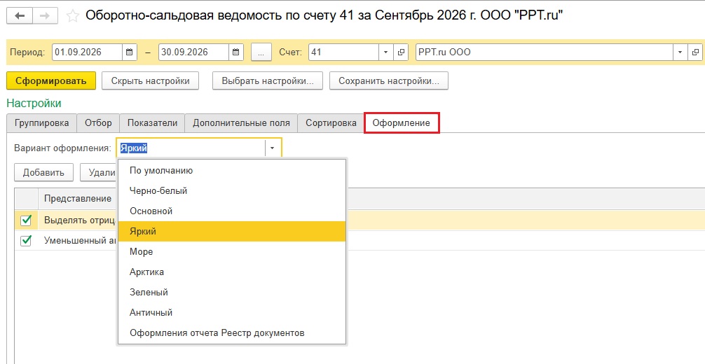This screenshot has width=705, height=364.
Task: Select the Оформление tab
Action: point(402,122)
